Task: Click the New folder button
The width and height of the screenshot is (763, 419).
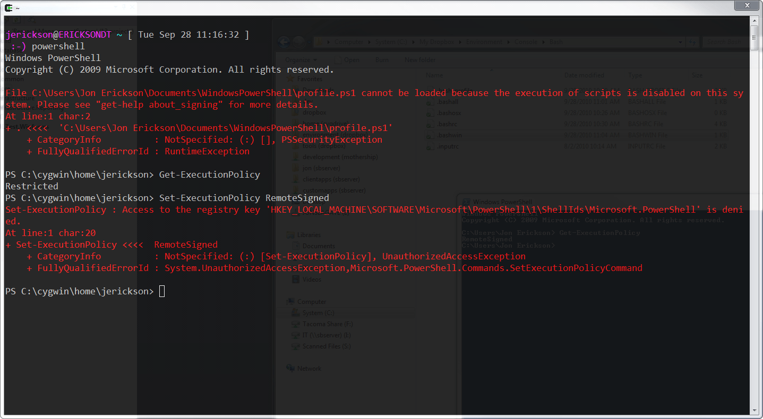Action: (419, 60)
